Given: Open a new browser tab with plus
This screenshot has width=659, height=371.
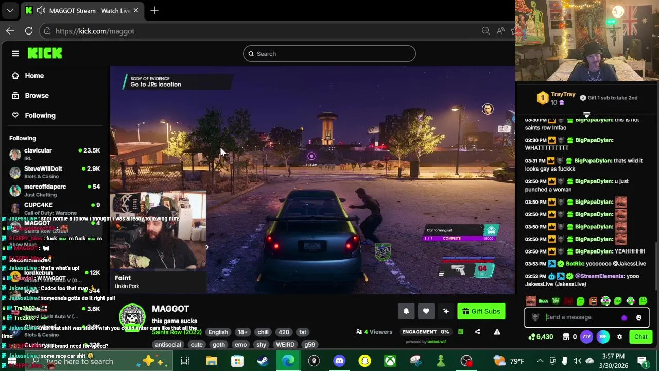Looking at the screenshot, I should tap(154, 10).
